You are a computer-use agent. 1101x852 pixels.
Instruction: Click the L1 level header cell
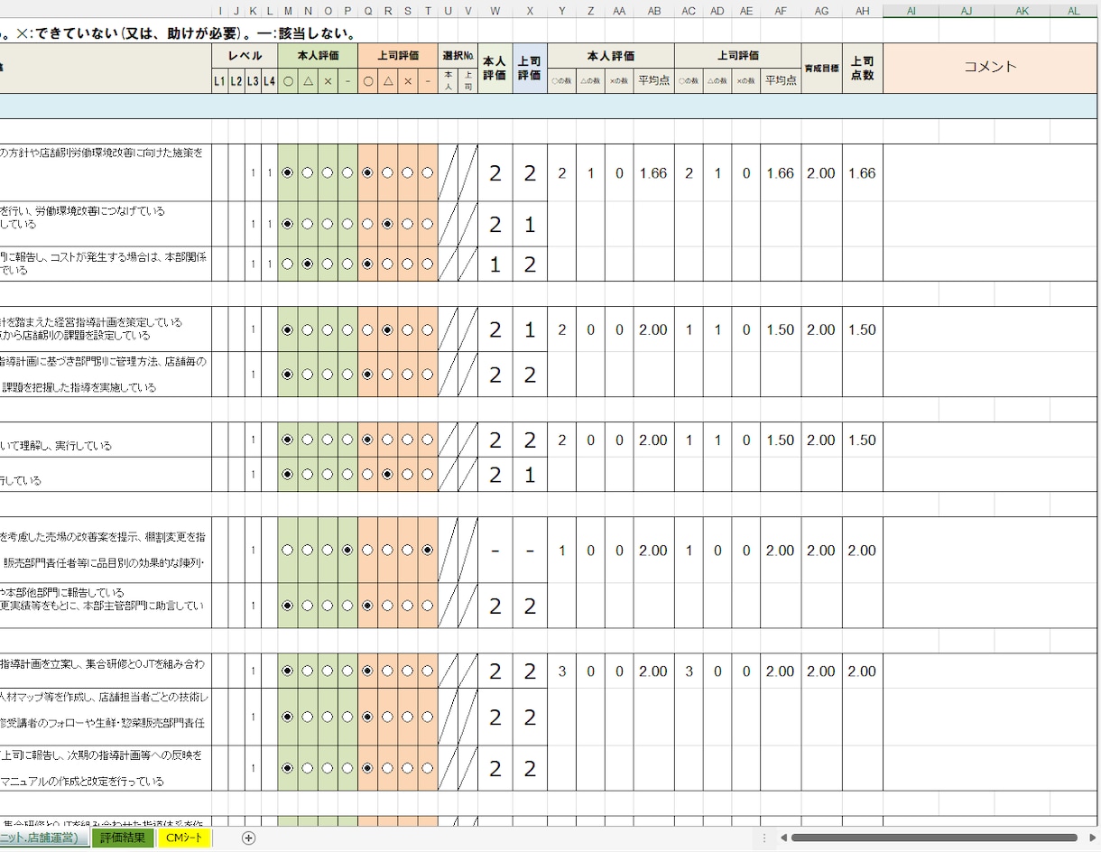tap(219, 81)
